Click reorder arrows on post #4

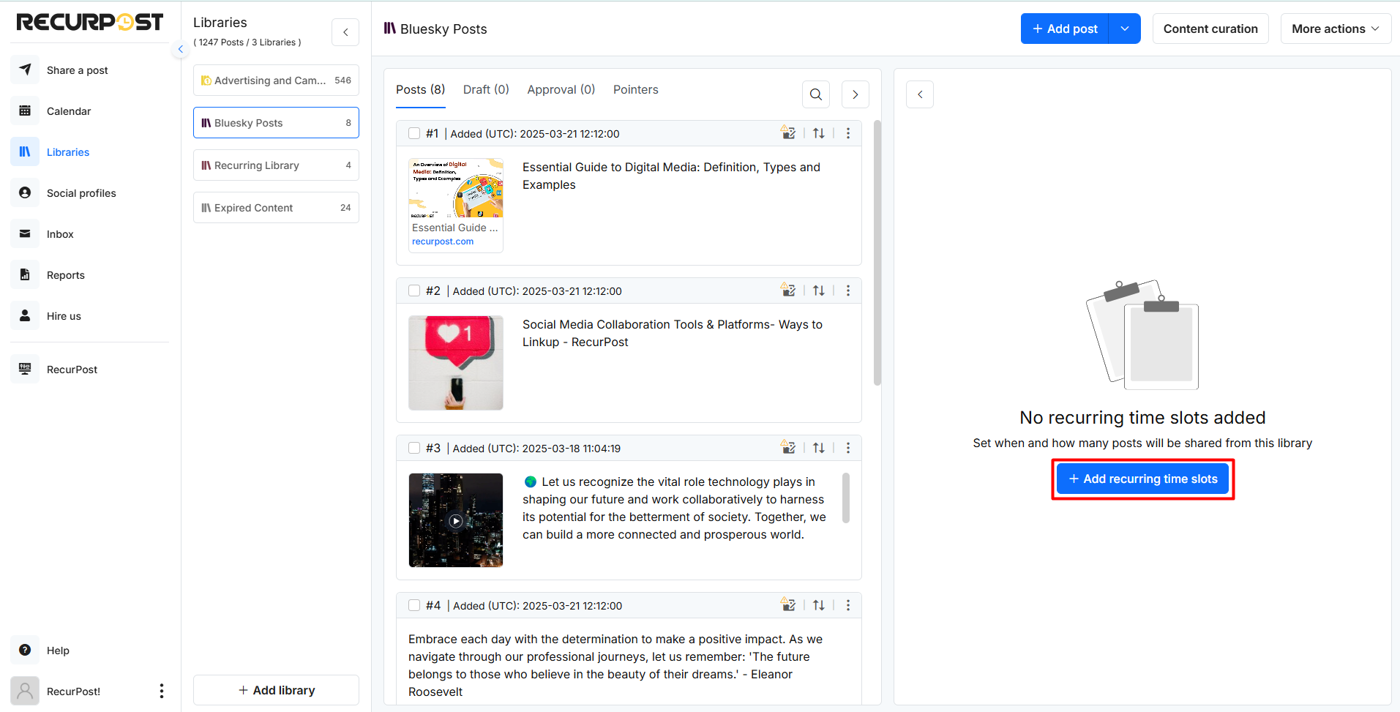819,605
